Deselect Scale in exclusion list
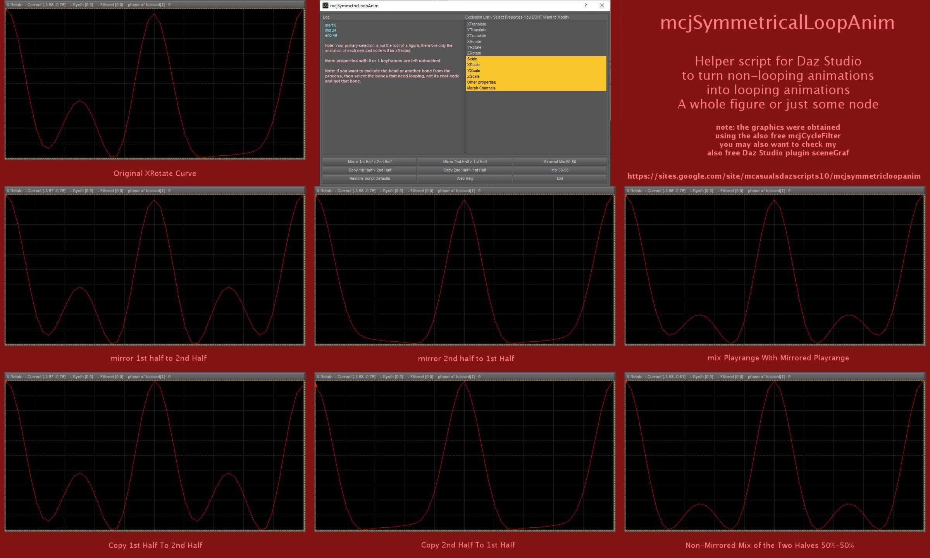Screen dimensions: 930x558 [x=472, y=59]
